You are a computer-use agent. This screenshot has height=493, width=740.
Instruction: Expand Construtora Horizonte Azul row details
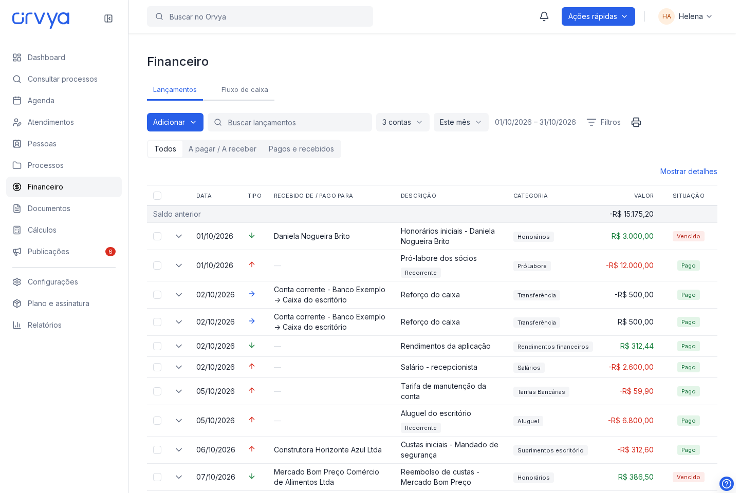point(179,450)
